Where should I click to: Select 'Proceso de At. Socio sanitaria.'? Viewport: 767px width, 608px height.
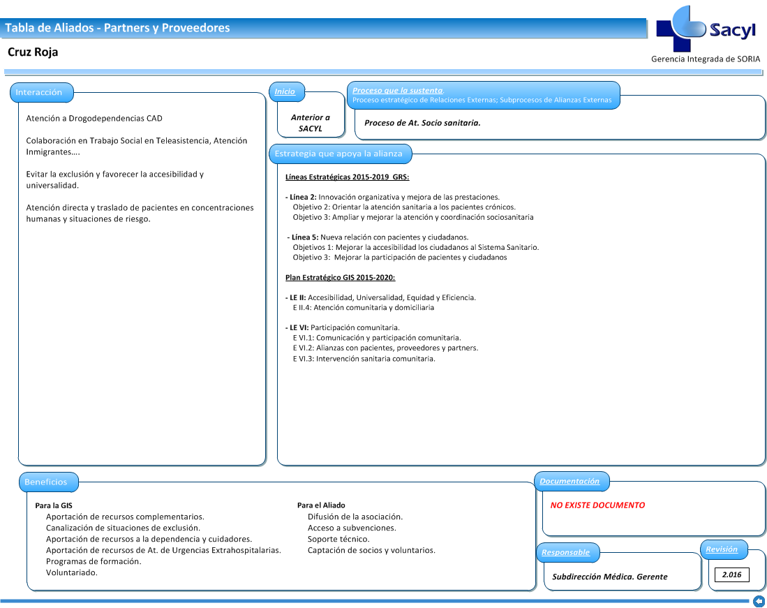423,123
